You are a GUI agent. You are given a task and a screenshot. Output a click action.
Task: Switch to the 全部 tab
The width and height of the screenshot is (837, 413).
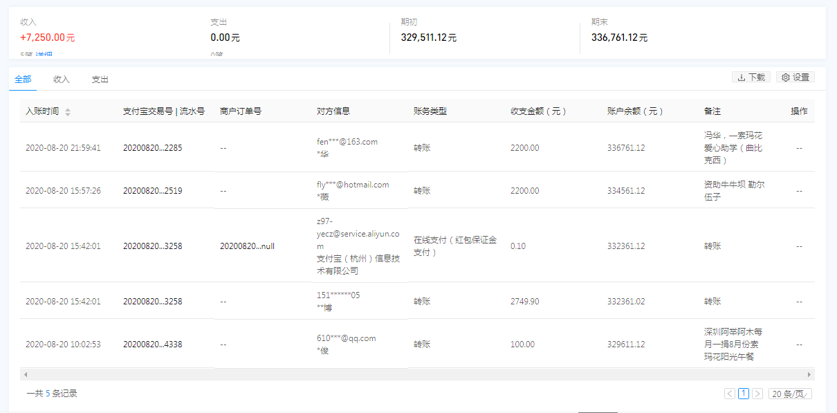(x=22, y=80)
